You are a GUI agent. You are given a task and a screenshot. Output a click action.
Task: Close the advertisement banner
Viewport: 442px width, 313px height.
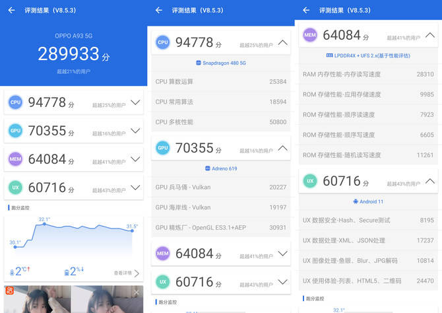pos(137,293)
